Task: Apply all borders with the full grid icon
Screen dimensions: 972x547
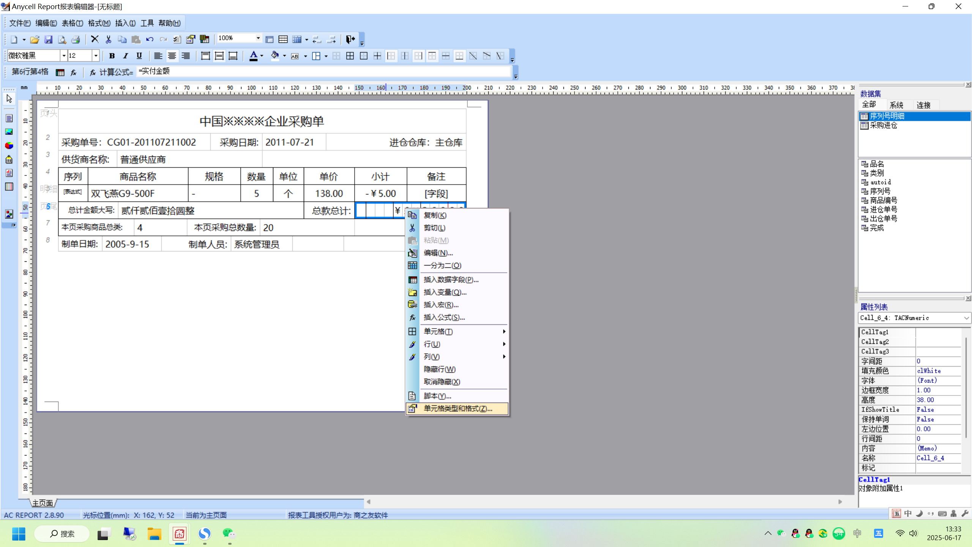Action: point(350,56)
